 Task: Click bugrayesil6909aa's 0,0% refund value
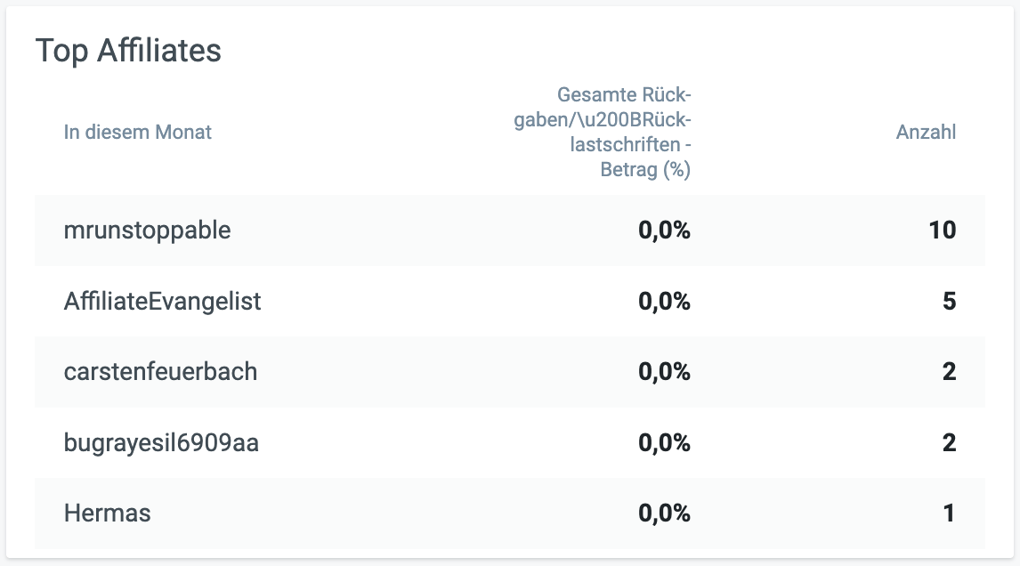(664, 443)
